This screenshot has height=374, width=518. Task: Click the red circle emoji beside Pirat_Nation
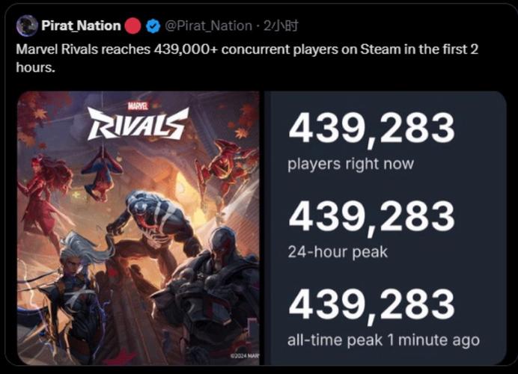[132, 26]
